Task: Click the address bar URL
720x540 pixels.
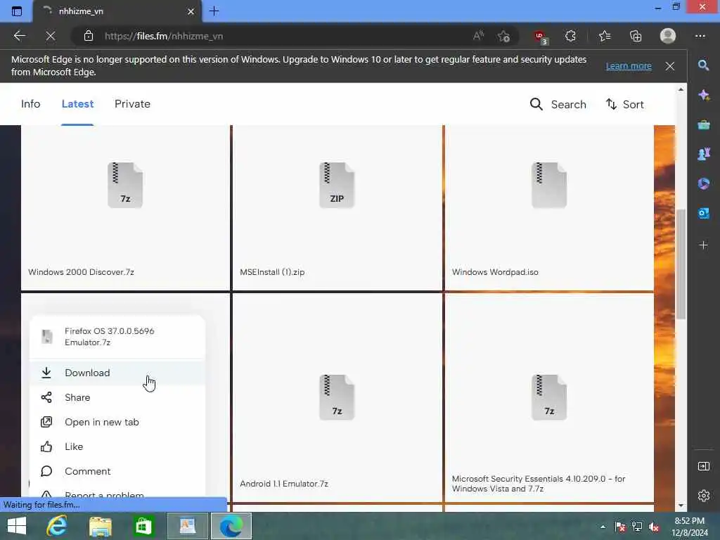Action: coord(163,36)
